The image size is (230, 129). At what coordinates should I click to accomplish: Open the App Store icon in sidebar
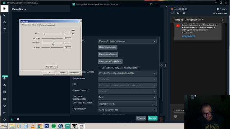tap(5, 29)
